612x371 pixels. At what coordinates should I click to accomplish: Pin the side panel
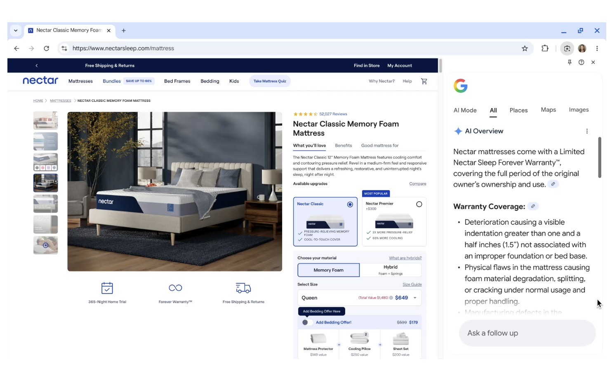coord(570,62)
